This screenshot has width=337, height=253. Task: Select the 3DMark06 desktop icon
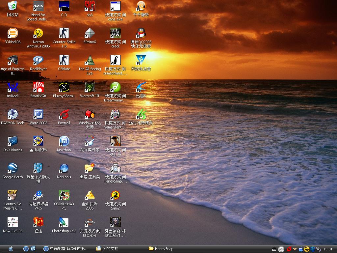pos(13,33)
